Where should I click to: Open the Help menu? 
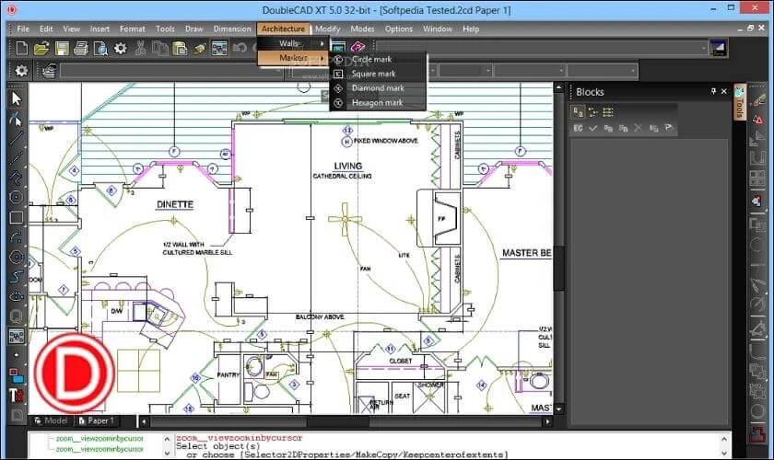pos(471,29)
